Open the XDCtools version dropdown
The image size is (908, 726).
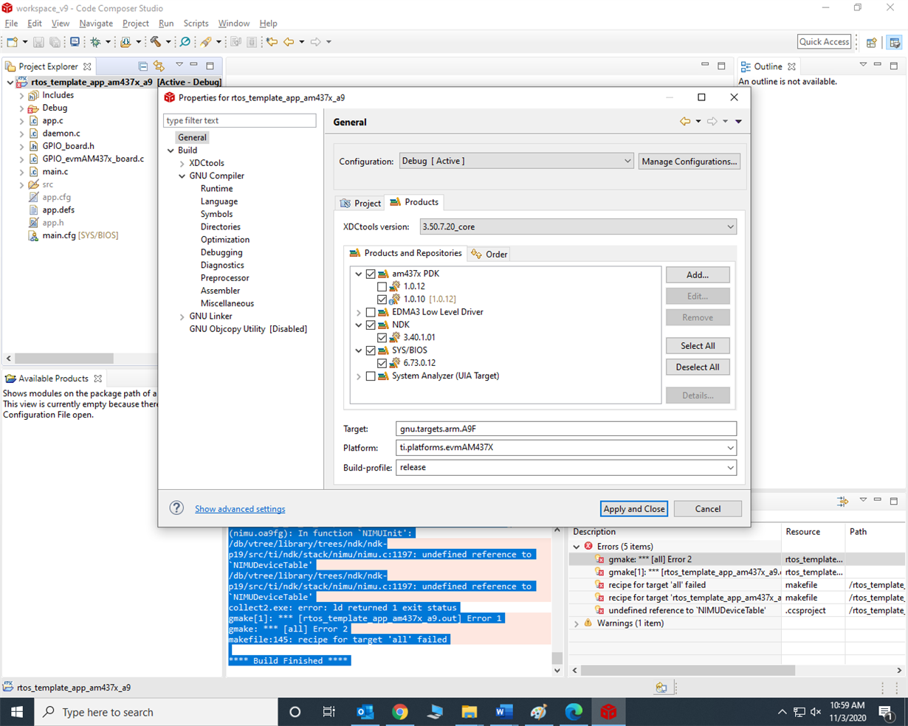click(578, 227)
